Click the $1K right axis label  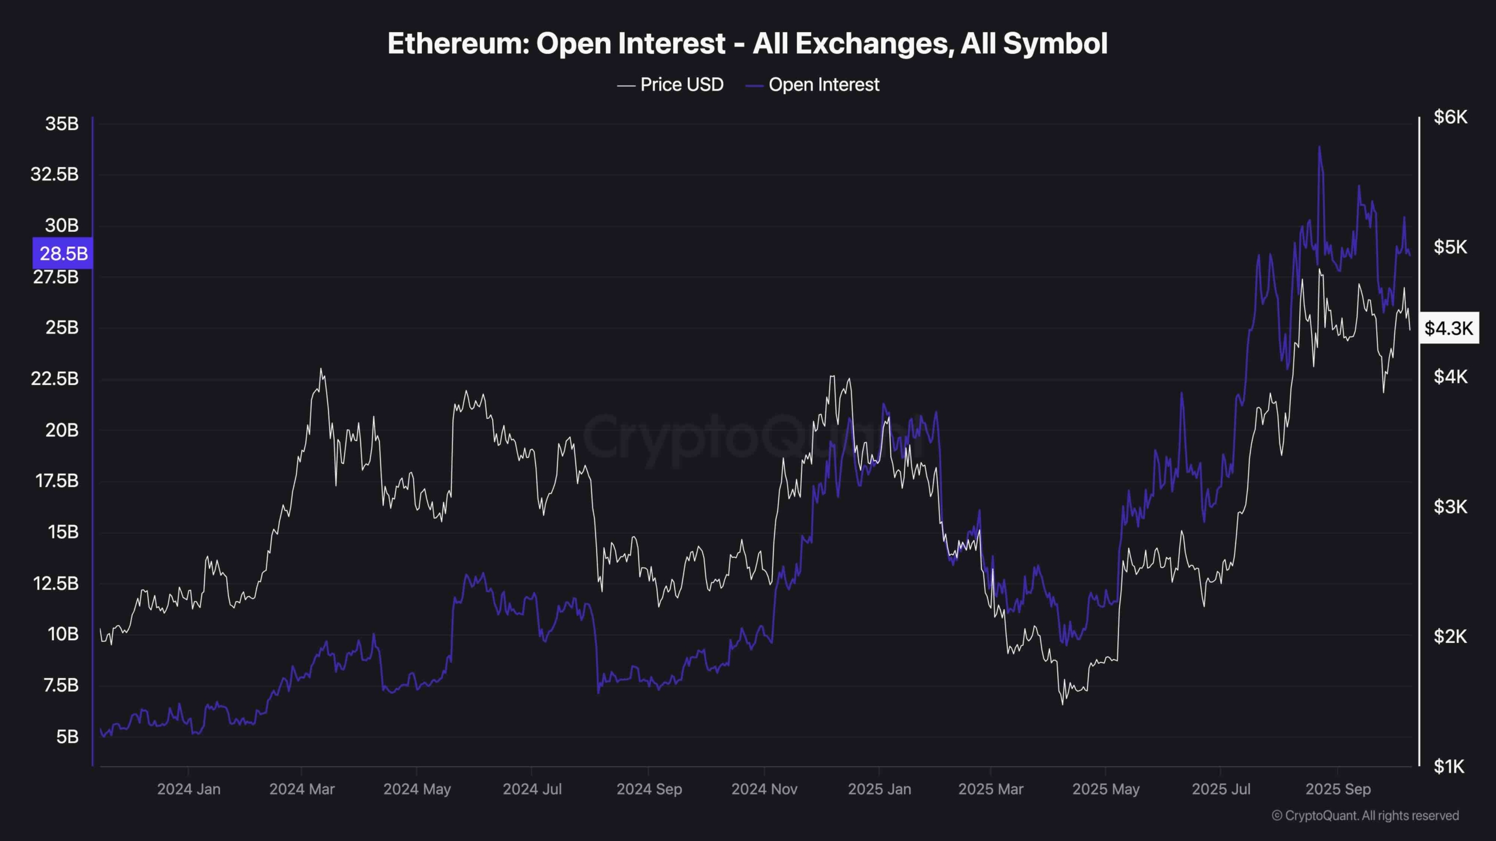(1450, 766)
